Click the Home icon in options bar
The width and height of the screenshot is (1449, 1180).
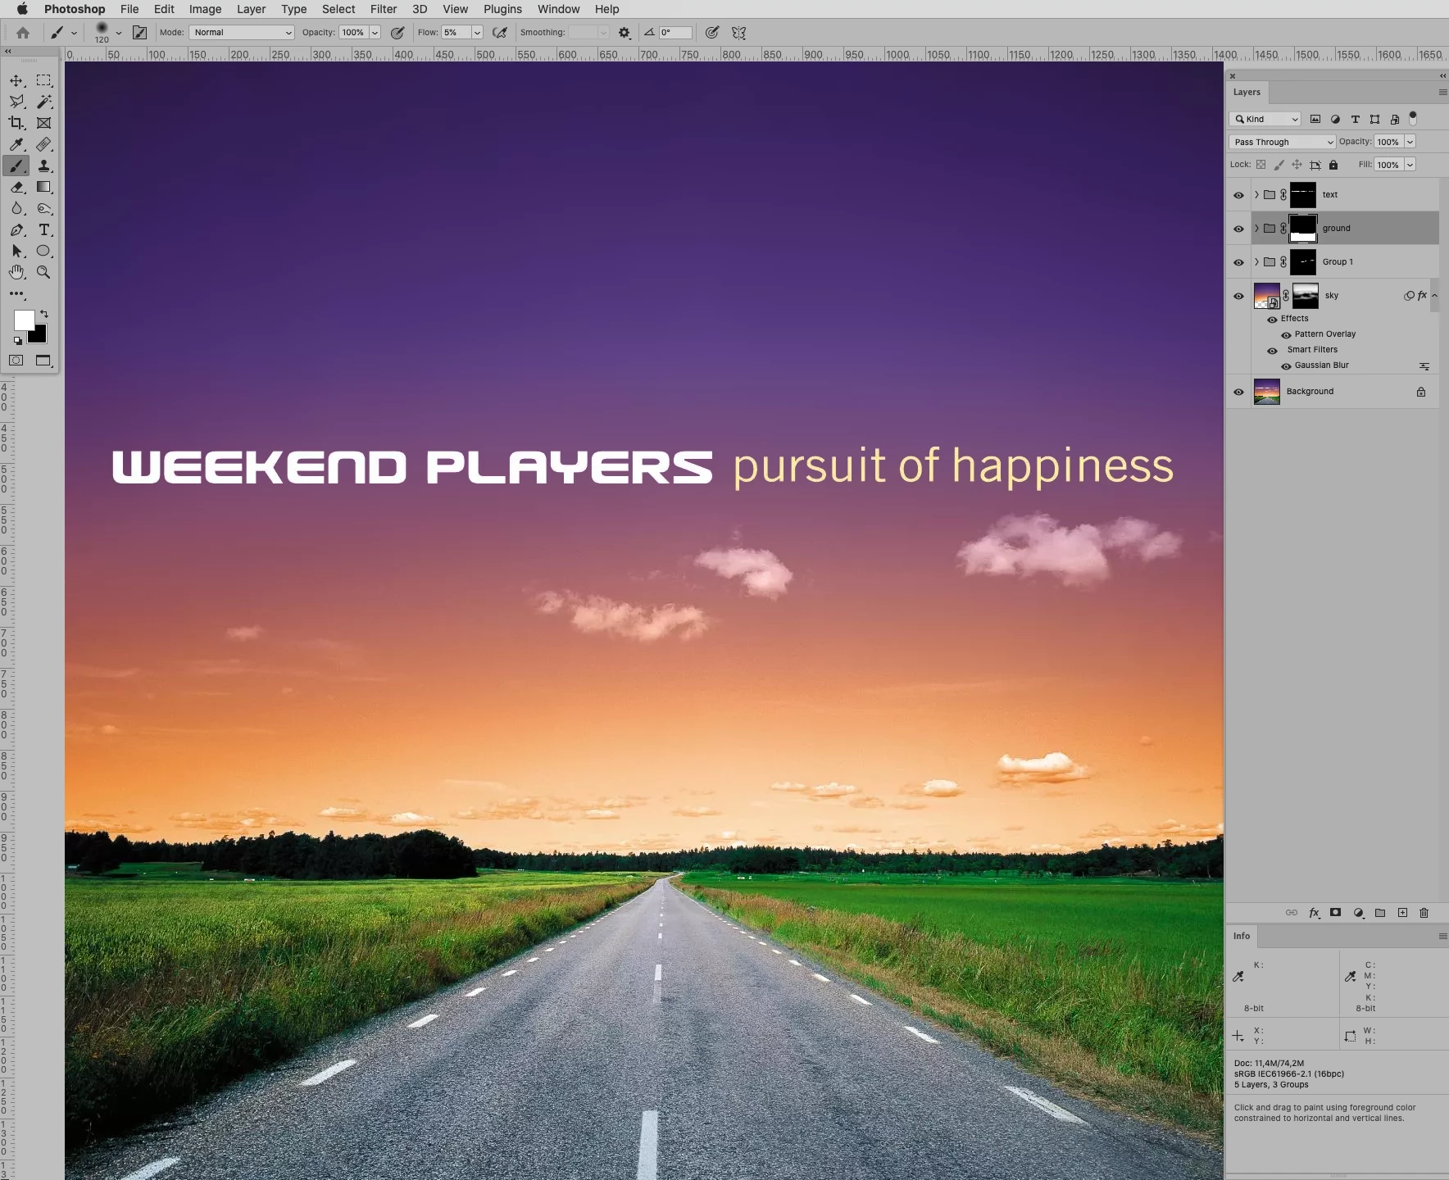click(23, 33)
